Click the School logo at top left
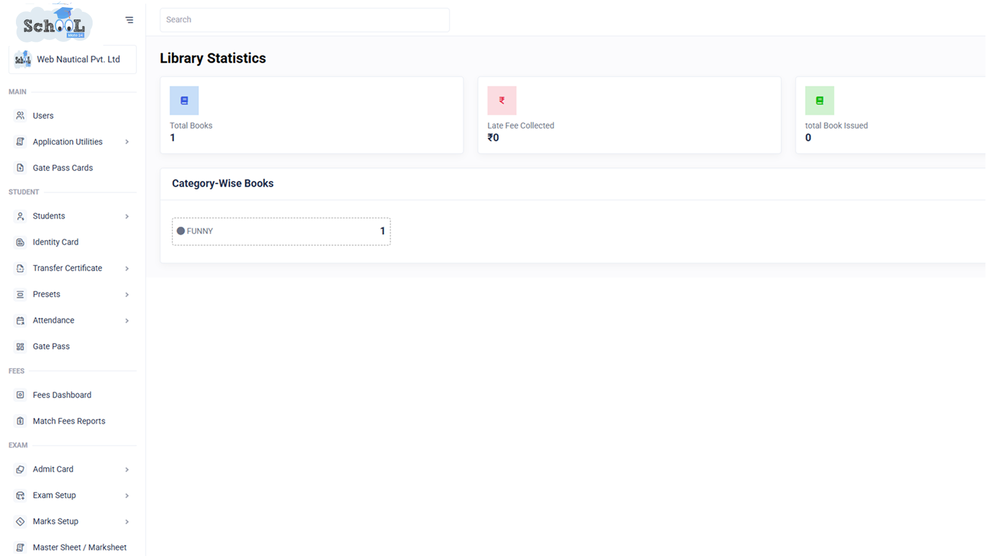This screenshot has height=556, width=986. 54,24
